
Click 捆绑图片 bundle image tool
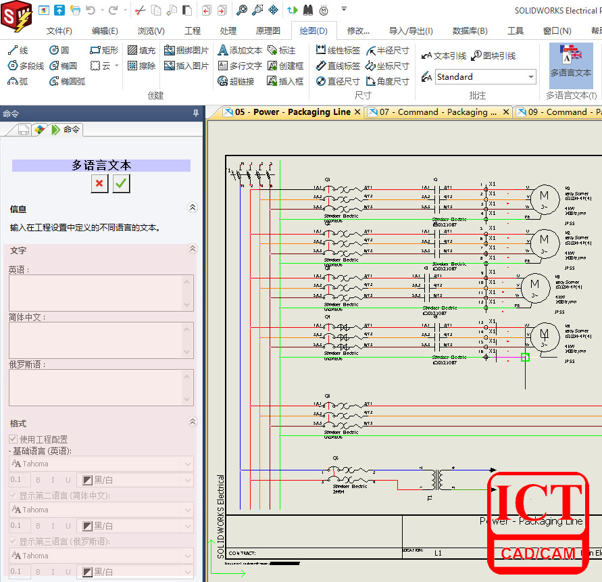click(186, 50)
